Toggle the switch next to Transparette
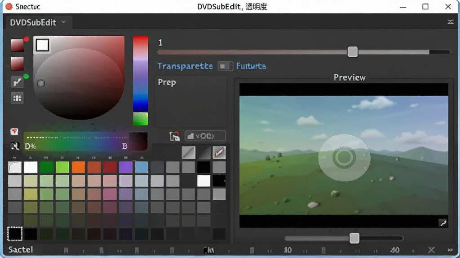 226,66
